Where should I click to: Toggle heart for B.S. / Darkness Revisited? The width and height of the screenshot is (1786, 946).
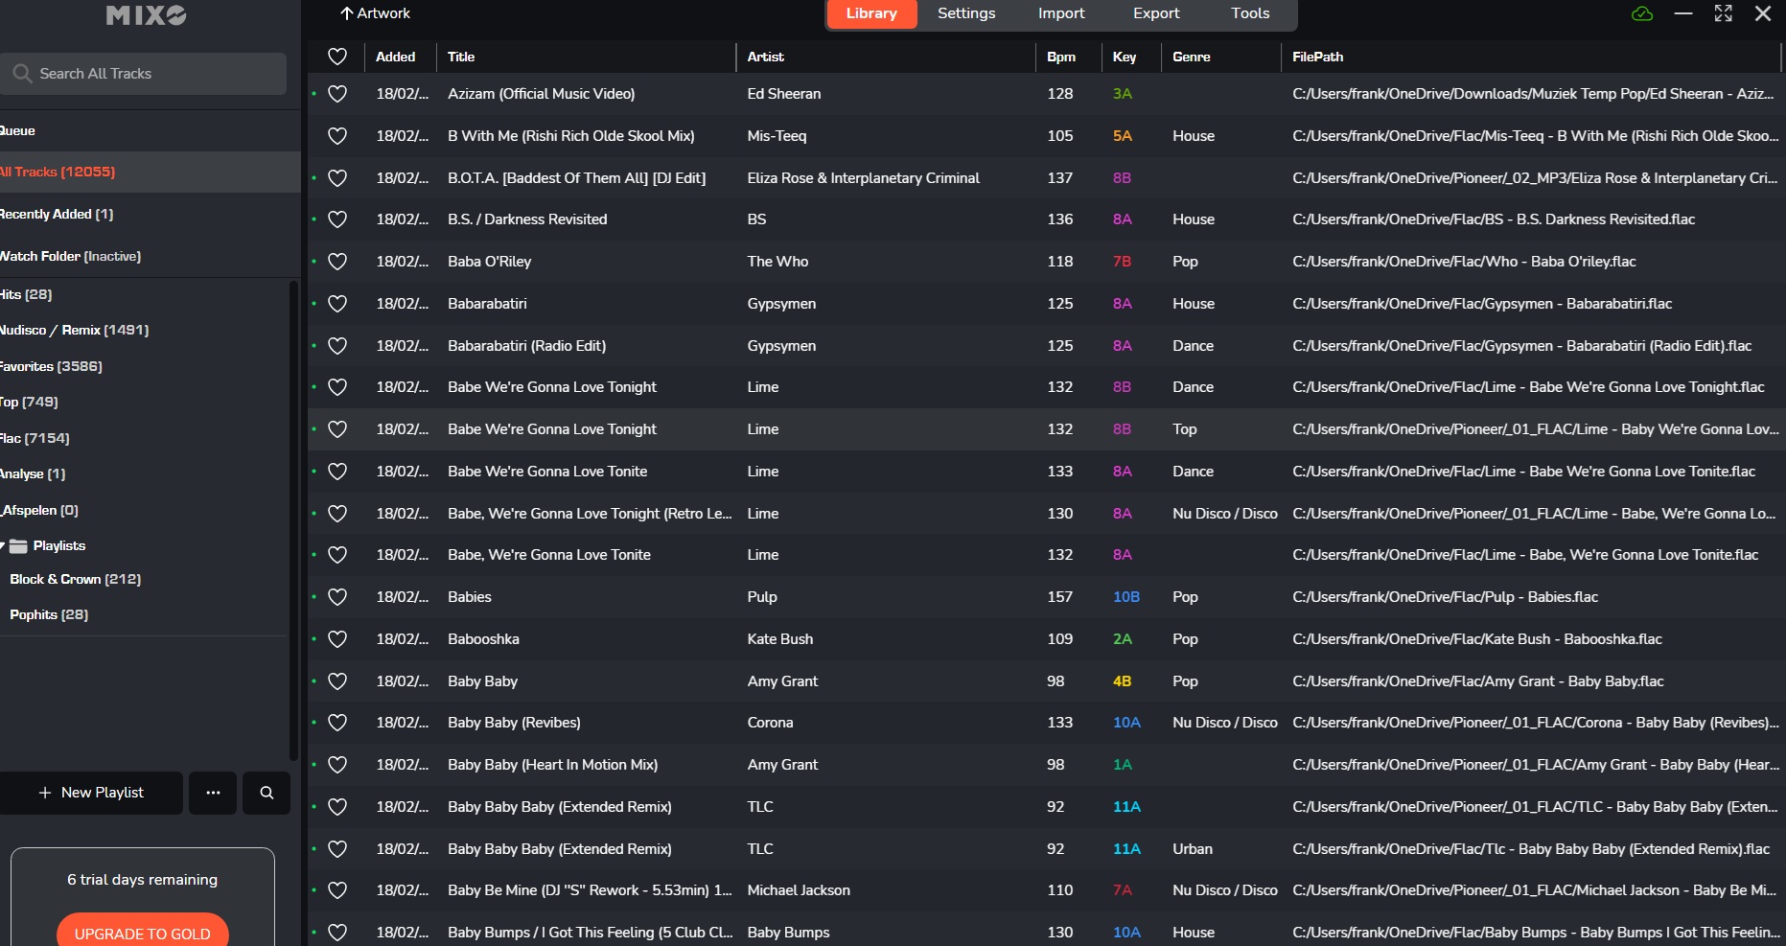point(337,219)
